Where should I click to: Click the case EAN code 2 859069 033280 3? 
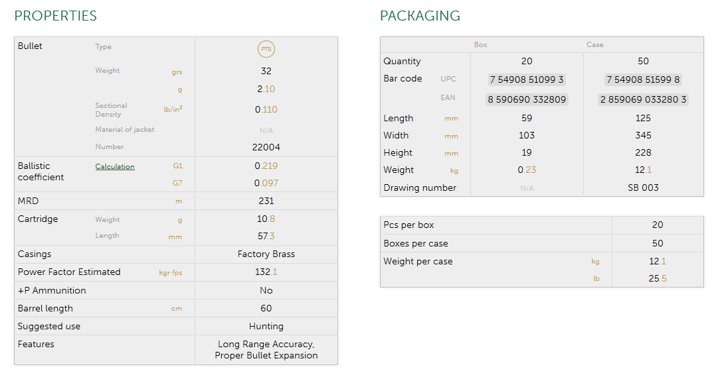pos(643,99)
